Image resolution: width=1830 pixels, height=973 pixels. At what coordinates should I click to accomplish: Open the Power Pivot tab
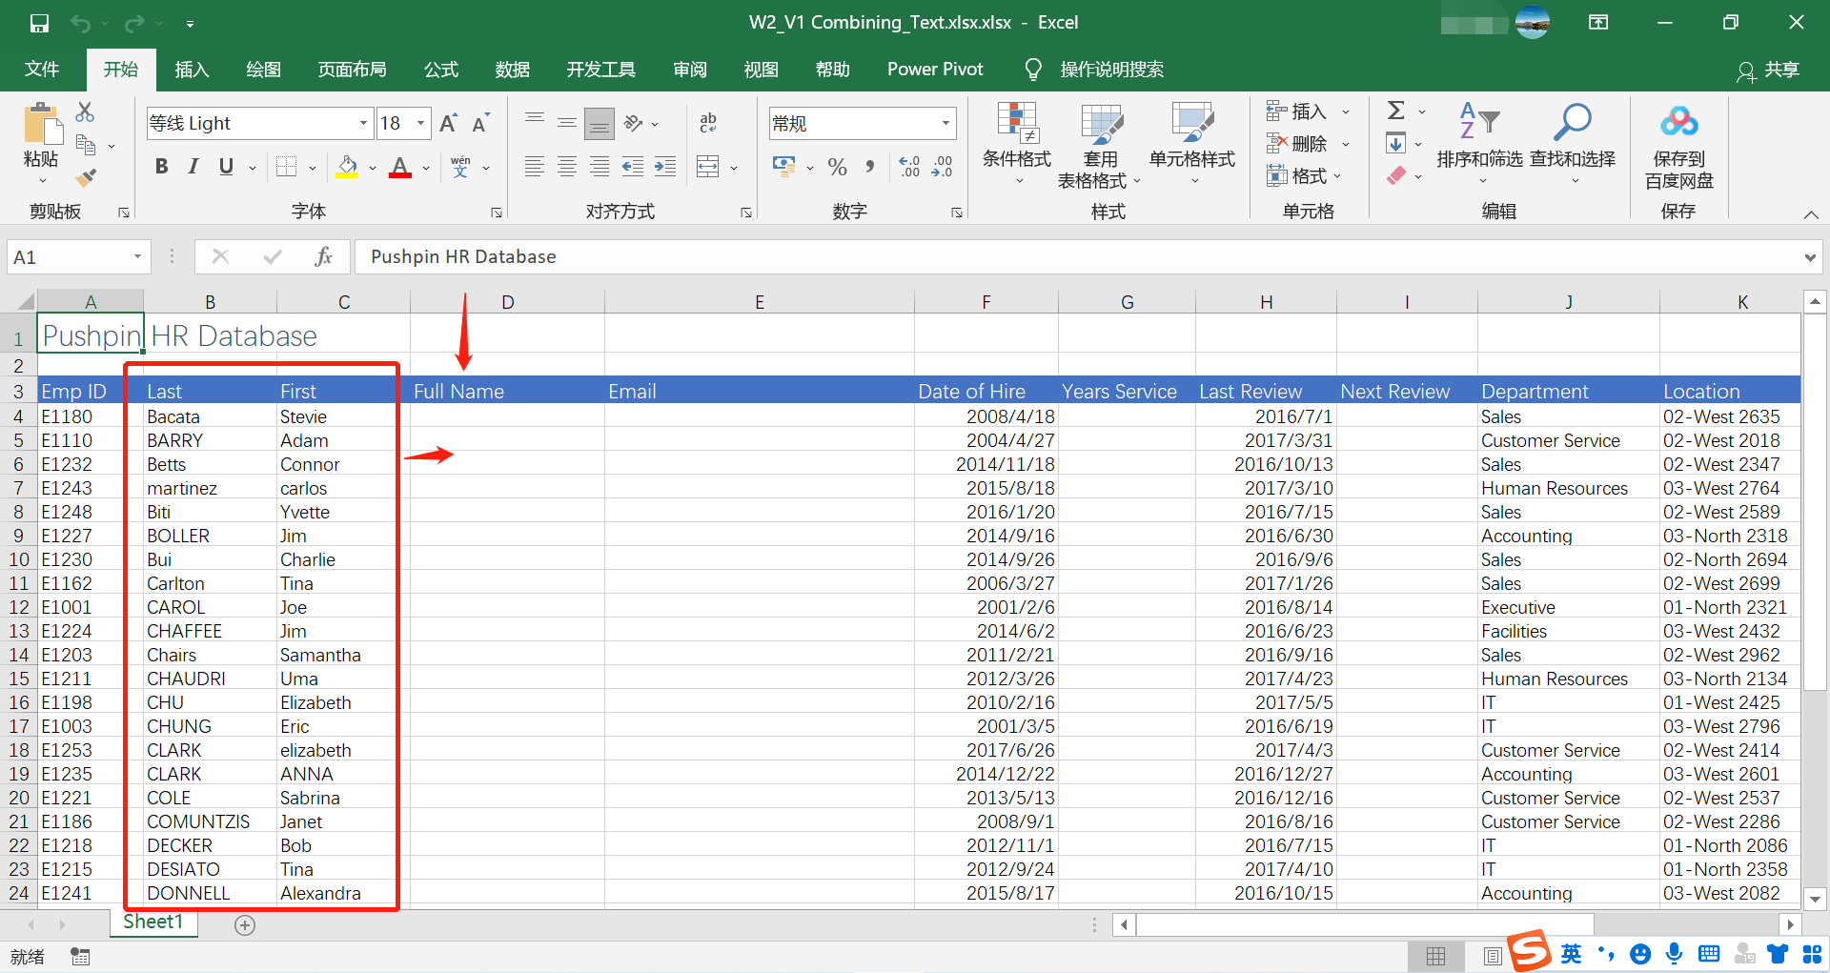coord(934,69)
